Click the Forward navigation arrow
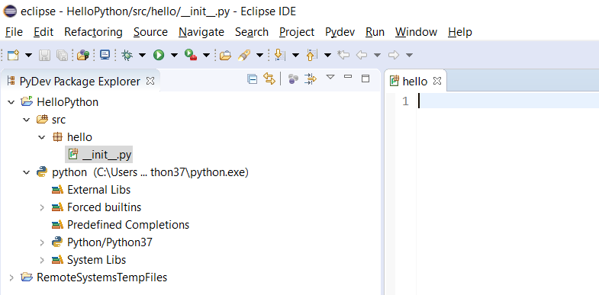This screenshot has height=295, width=599. point(394,56)
